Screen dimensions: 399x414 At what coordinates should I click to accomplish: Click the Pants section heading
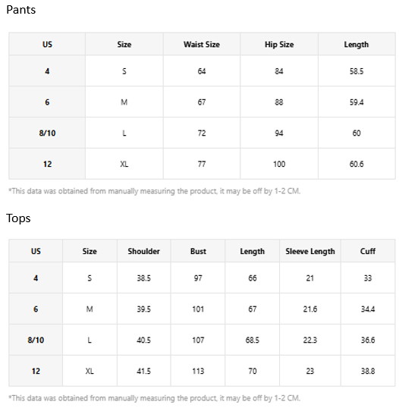[21, 10]
